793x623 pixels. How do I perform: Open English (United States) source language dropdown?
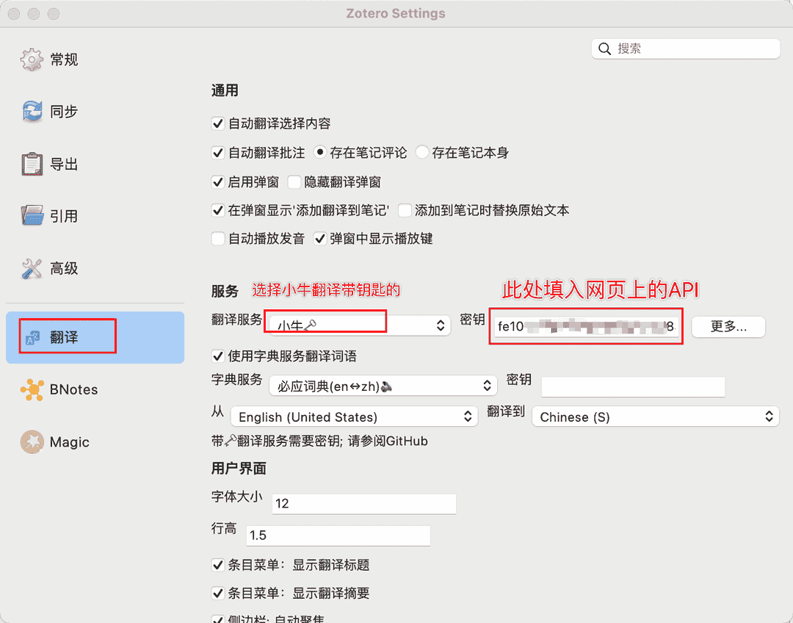pos(354,417)
